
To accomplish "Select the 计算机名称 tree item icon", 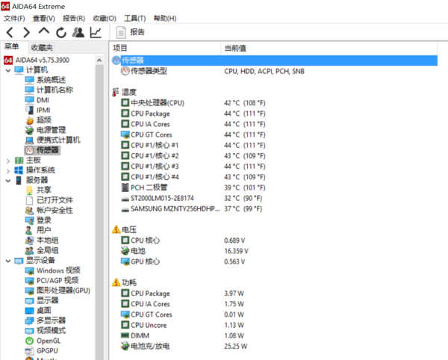I will click(x=29, y=90).
